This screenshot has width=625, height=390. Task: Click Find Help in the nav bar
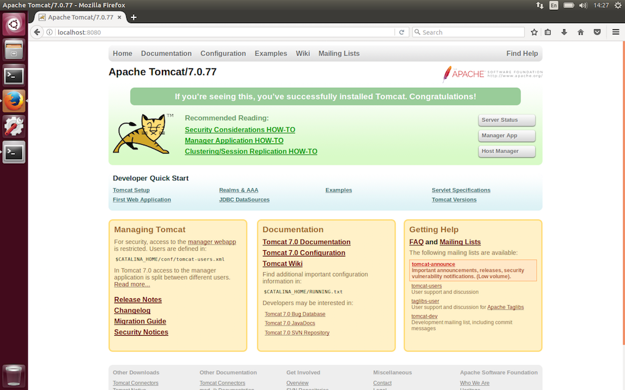[x=522, y=53]
